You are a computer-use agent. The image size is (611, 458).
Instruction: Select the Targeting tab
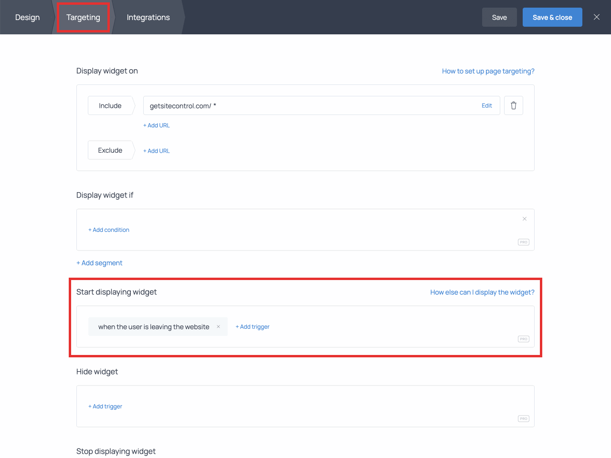pyautogui.click(x=83, y=17)
